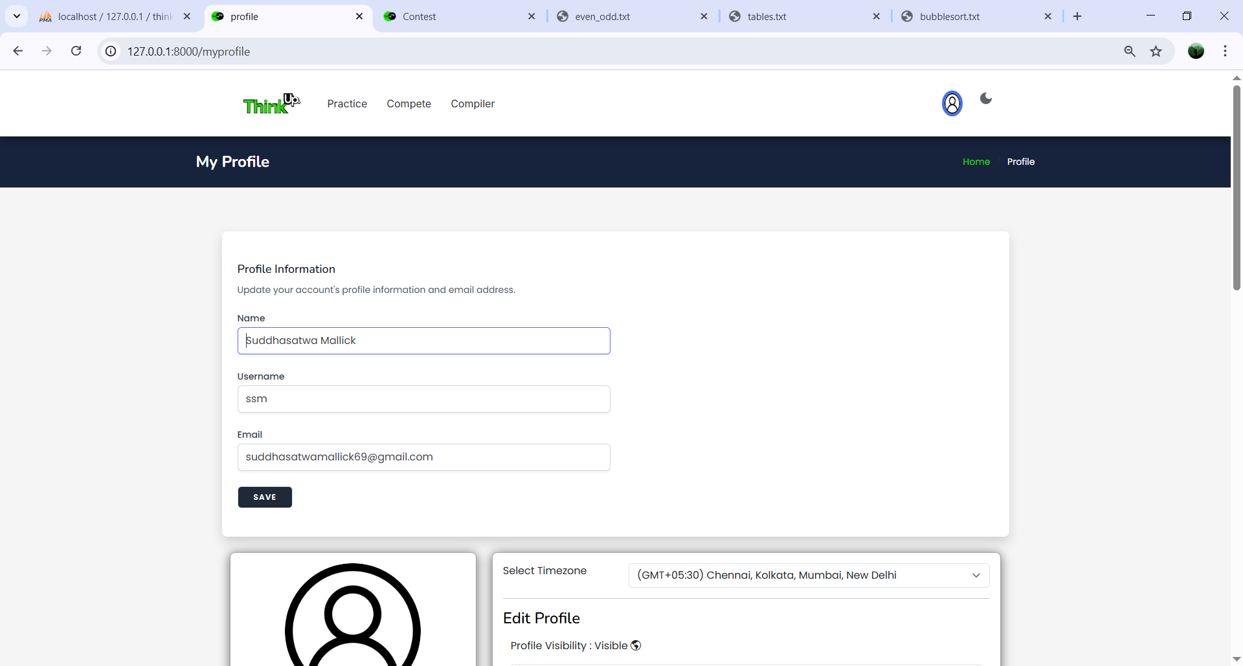Toggle the profile visibility globe icon
1243x666 pixels.
point(636,645)
